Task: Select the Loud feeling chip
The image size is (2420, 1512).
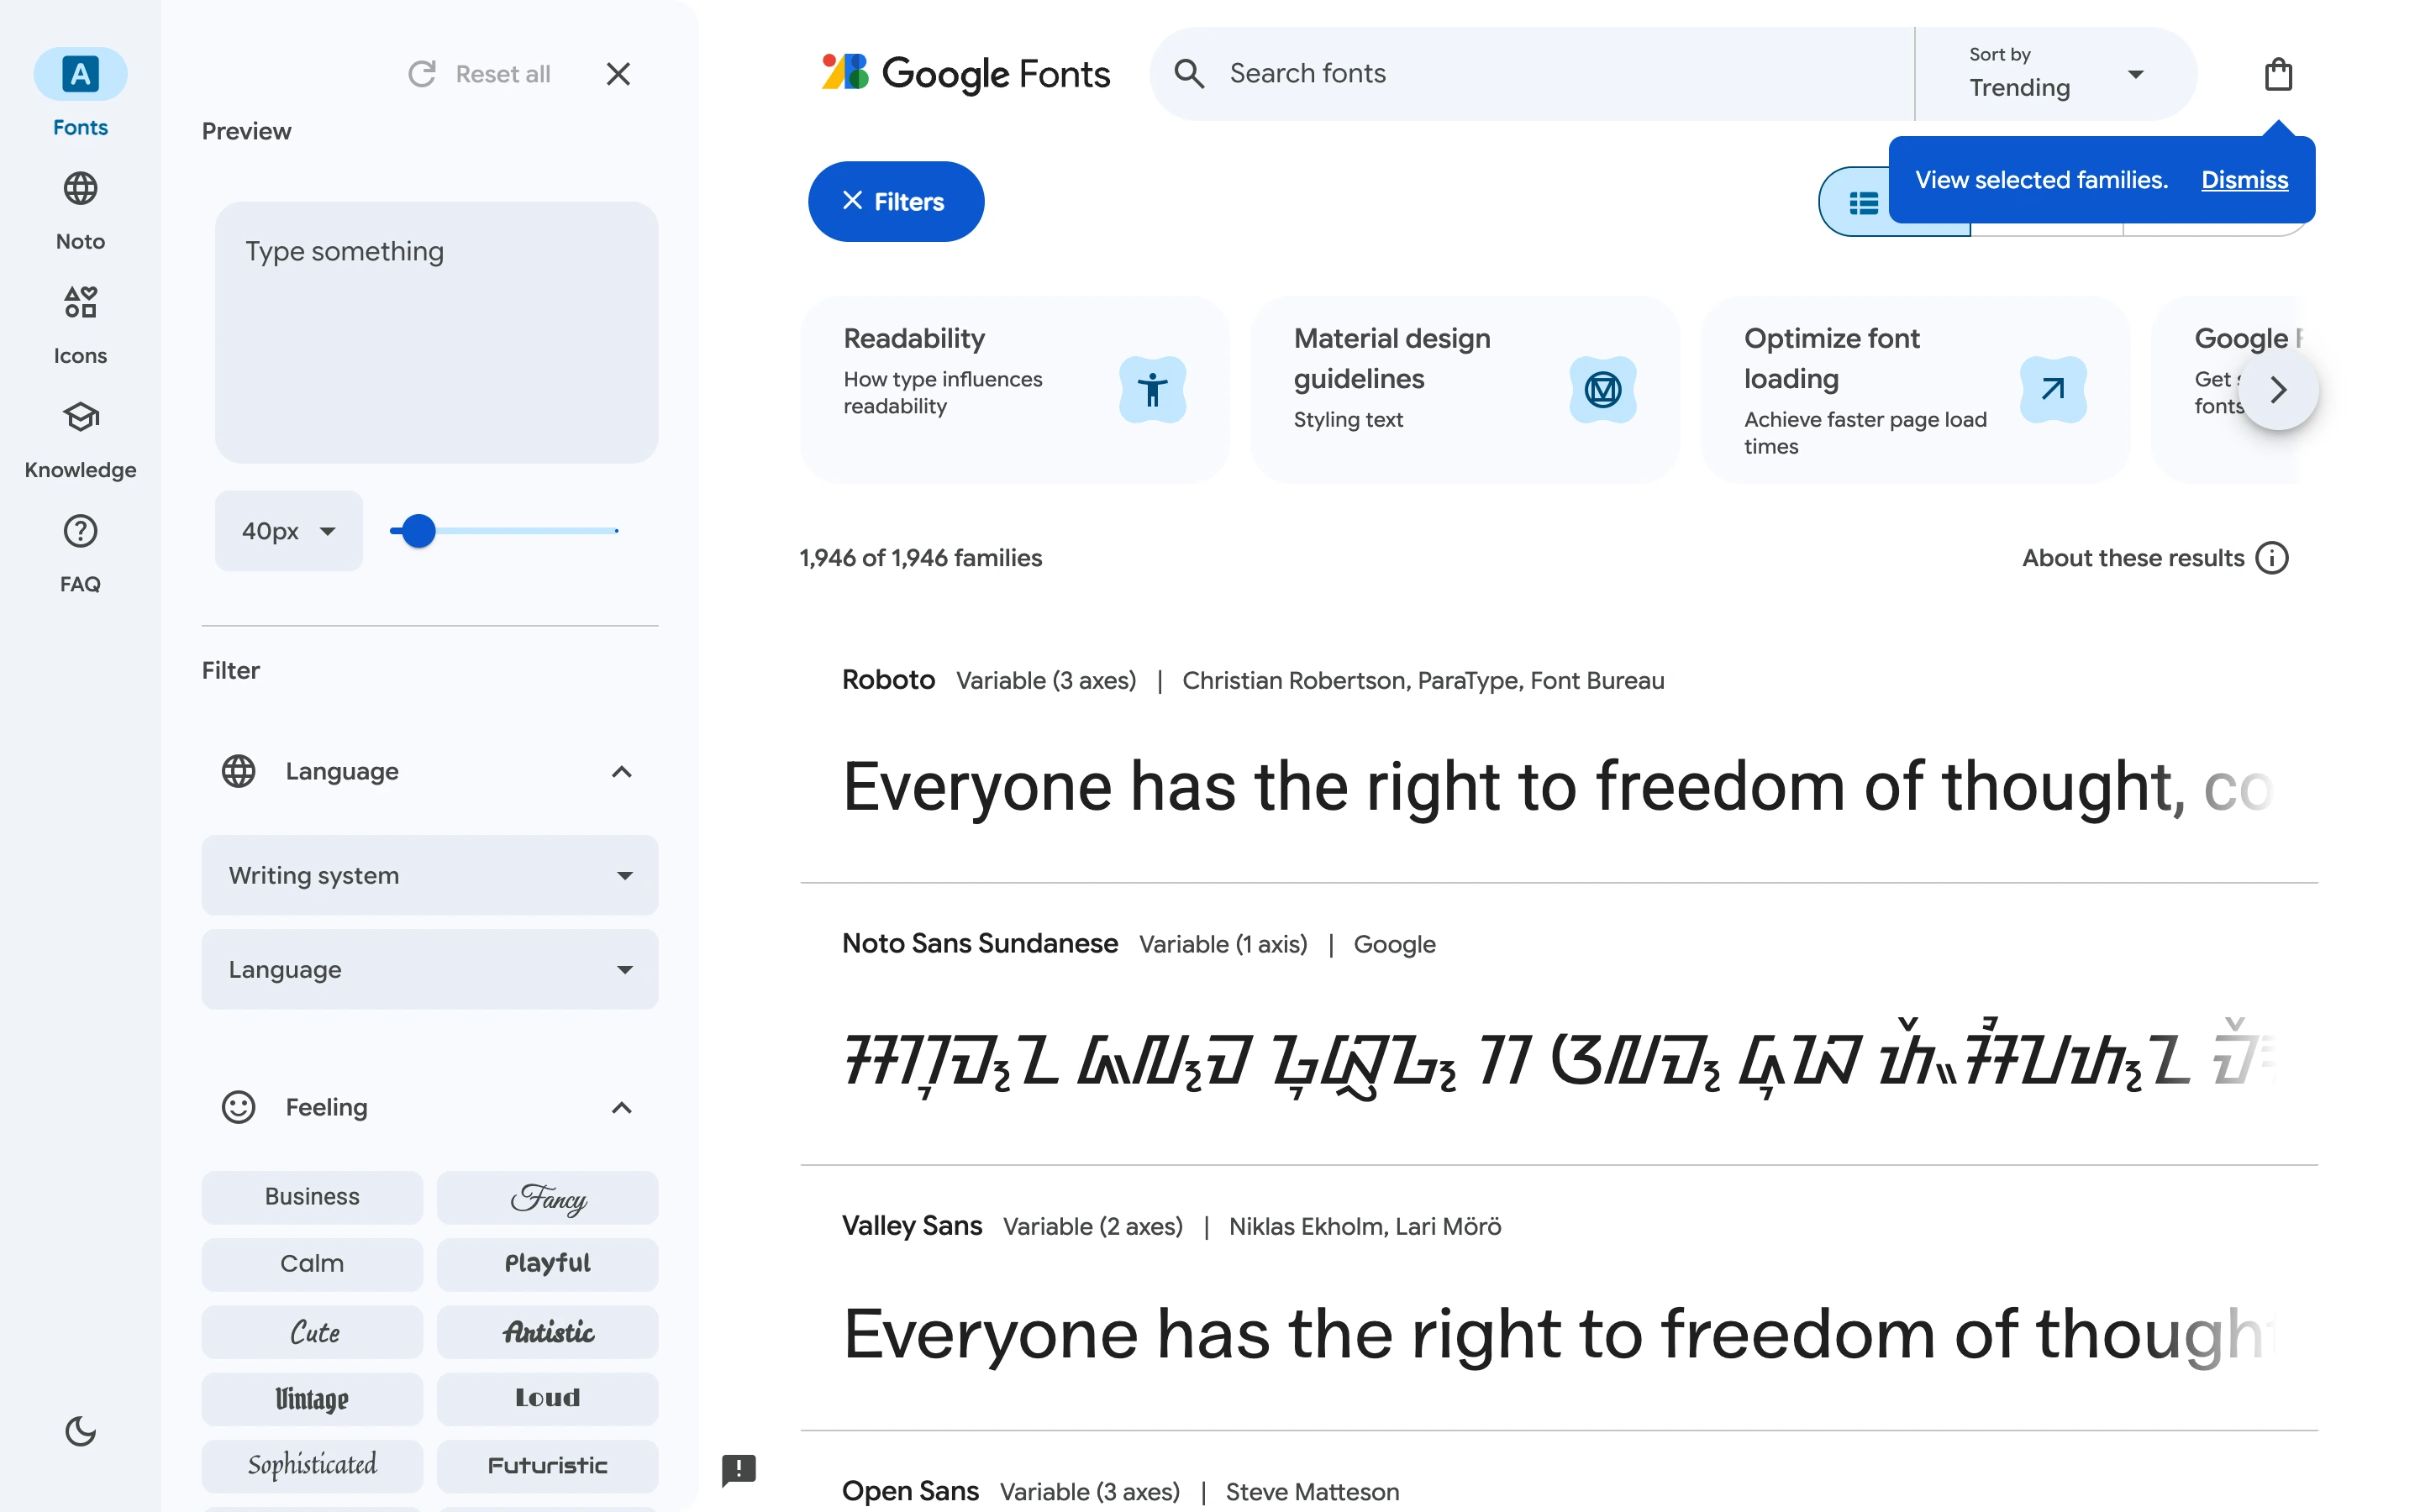Action: (x=547, y=1399)
